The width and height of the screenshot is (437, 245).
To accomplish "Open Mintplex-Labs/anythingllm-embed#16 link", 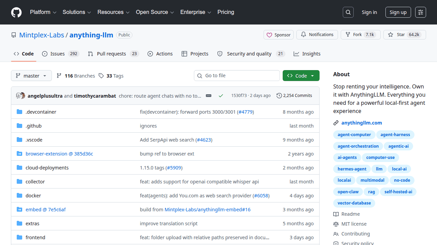I will coord(208,210).
